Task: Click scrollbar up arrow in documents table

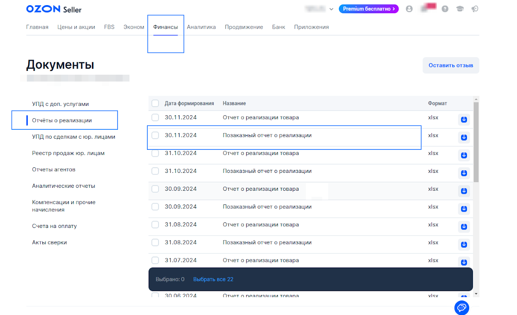Action: [476, 99]
